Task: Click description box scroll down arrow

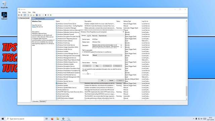Action: 121,47
